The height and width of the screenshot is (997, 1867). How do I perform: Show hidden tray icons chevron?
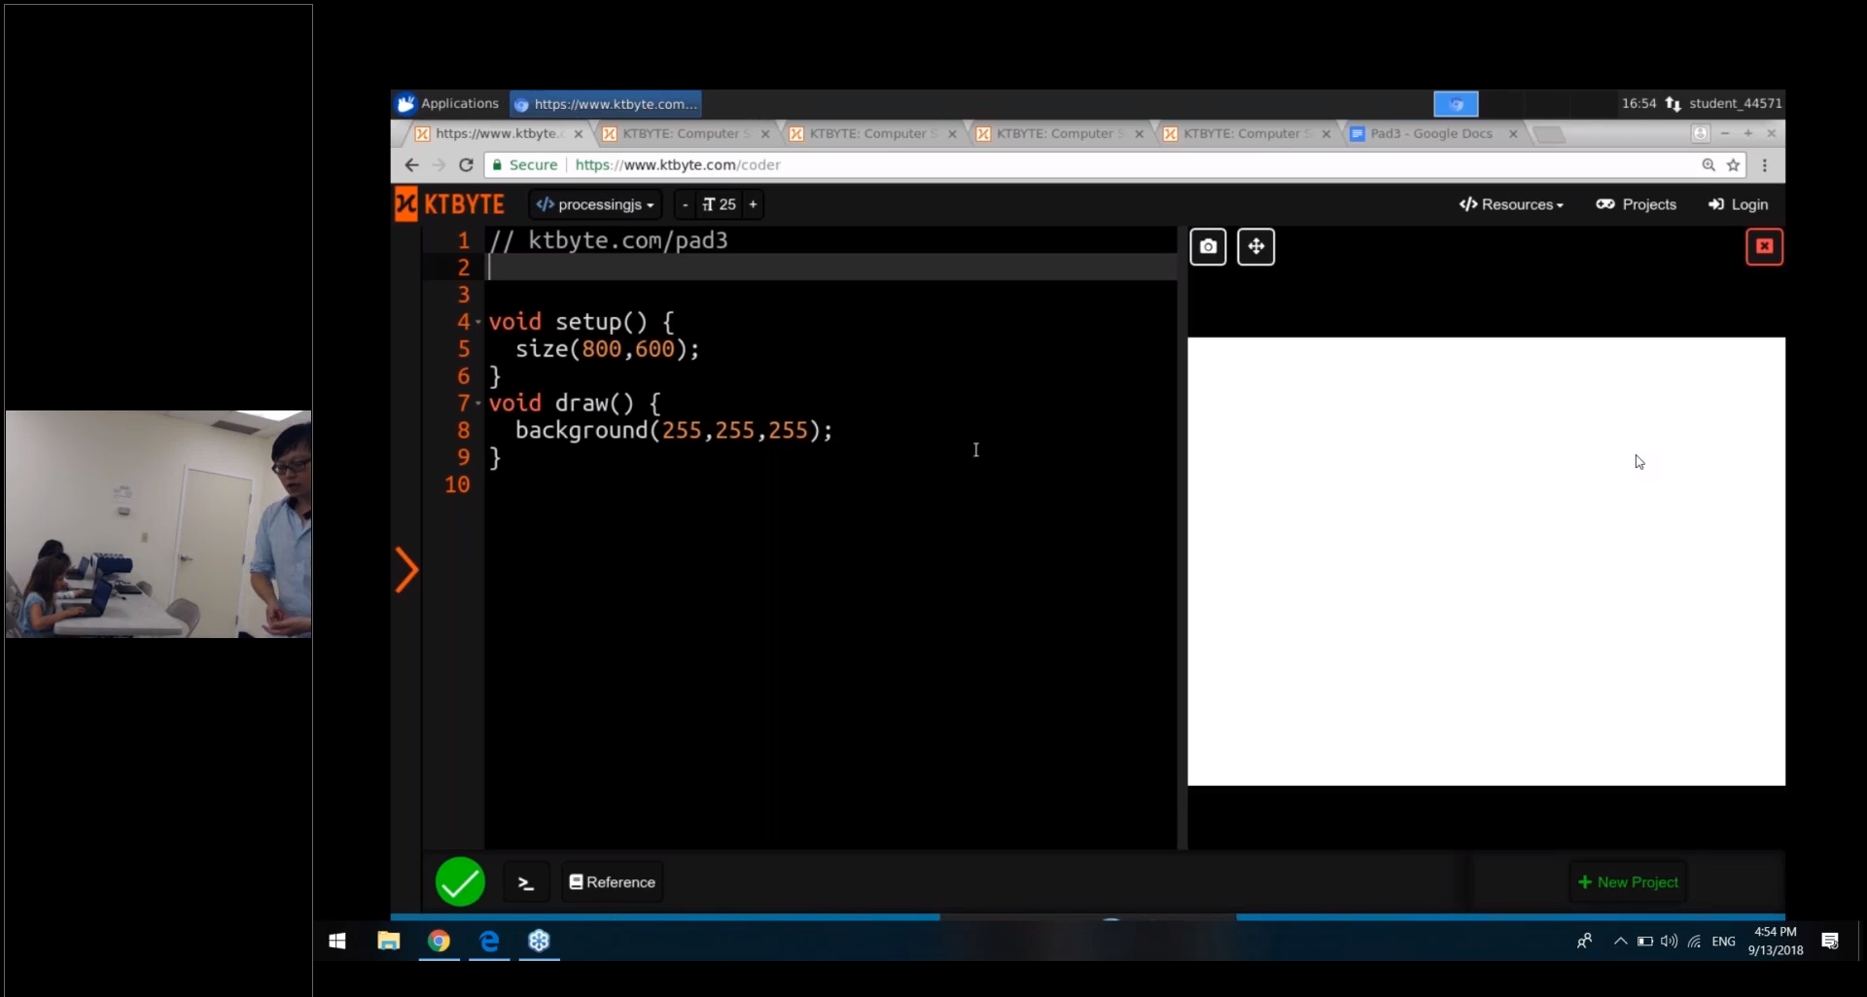point(1620,941)
